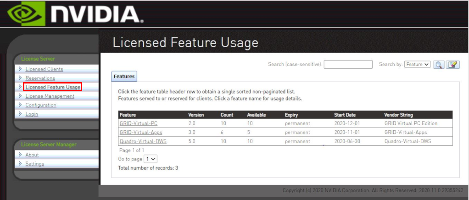Click the Login link

(32, 114)
